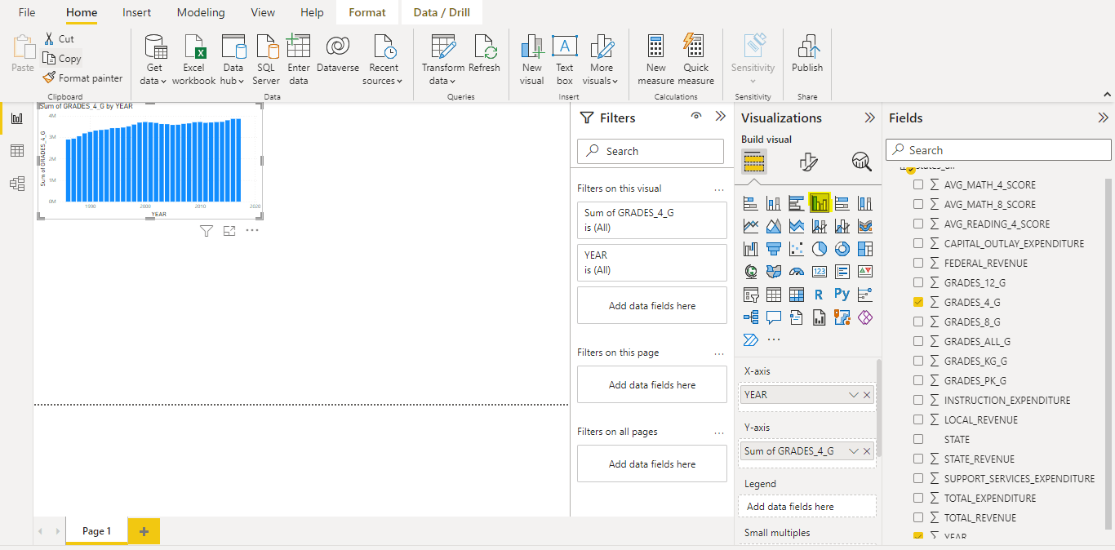Create a New measure

[655, 57]
